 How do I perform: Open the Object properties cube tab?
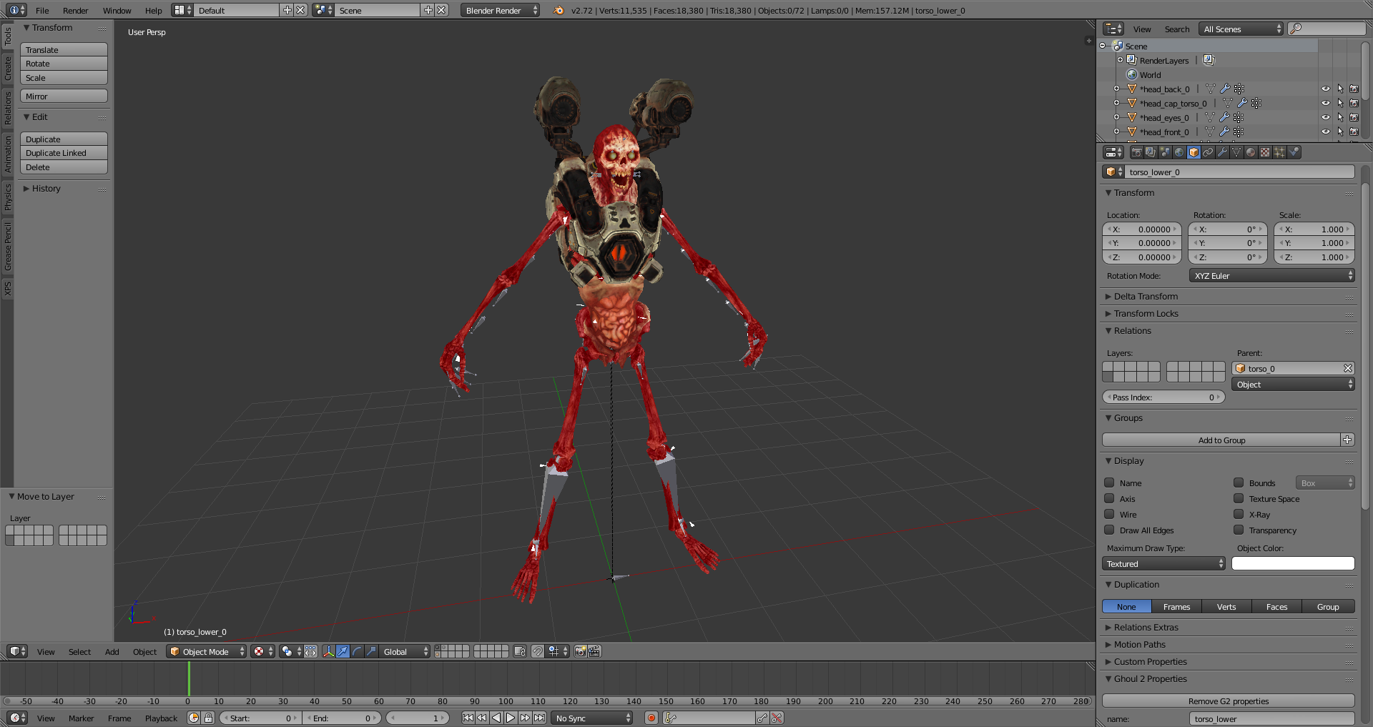pos(1194,152)
